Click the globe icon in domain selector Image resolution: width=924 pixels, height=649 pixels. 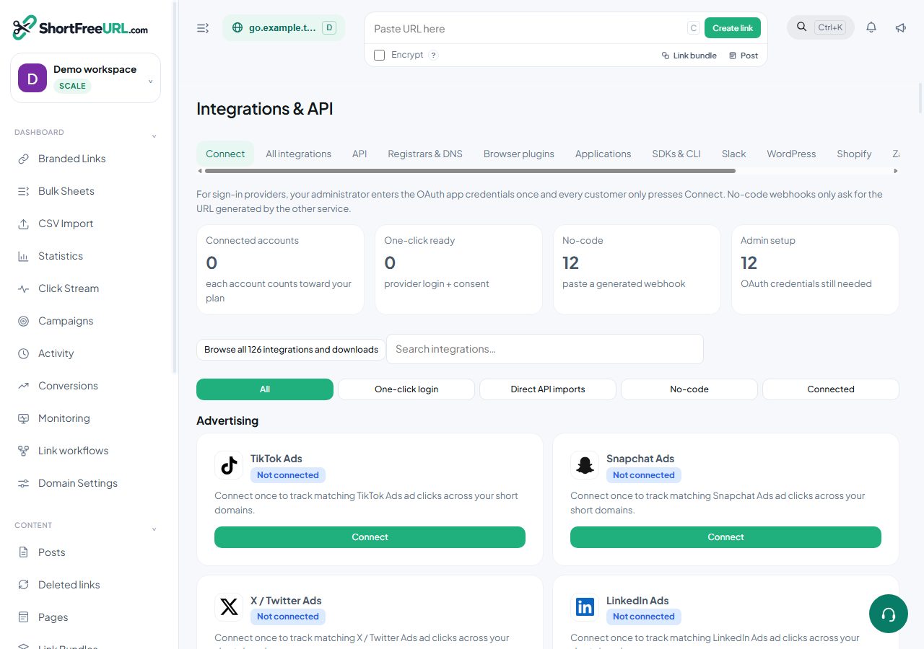pyautogui.click(x=237, y=28)
